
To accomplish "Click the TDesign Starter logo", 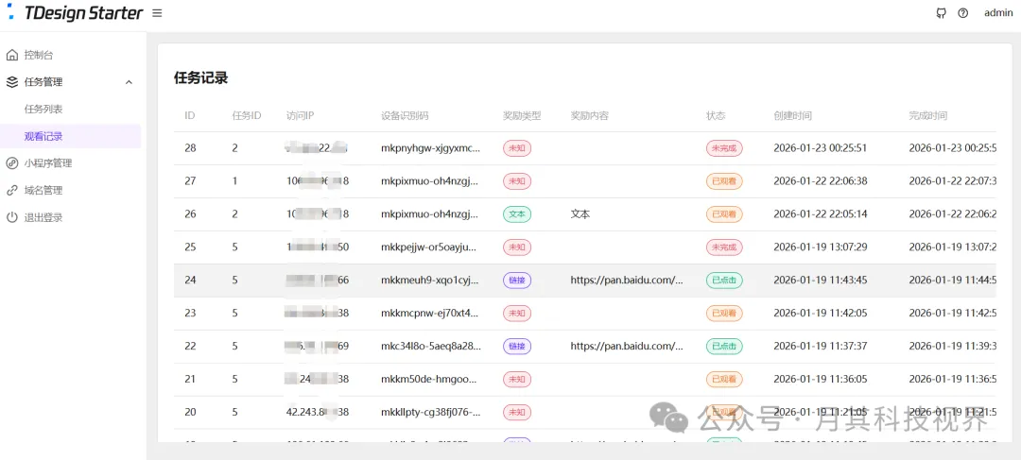I will tap(75, 12).
